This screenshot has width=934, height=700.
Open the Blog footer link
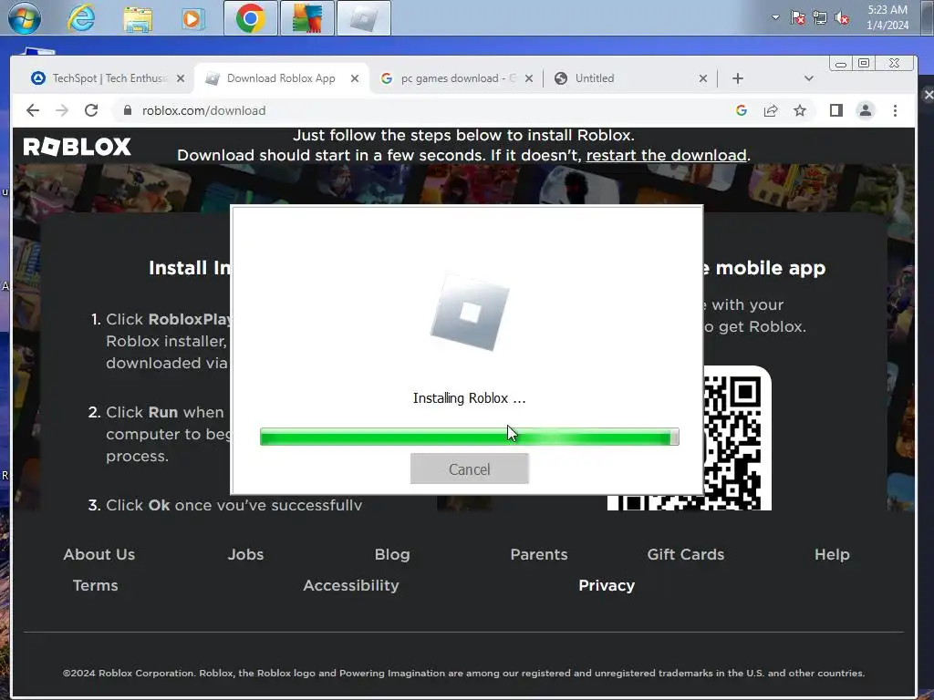(392, 554)
